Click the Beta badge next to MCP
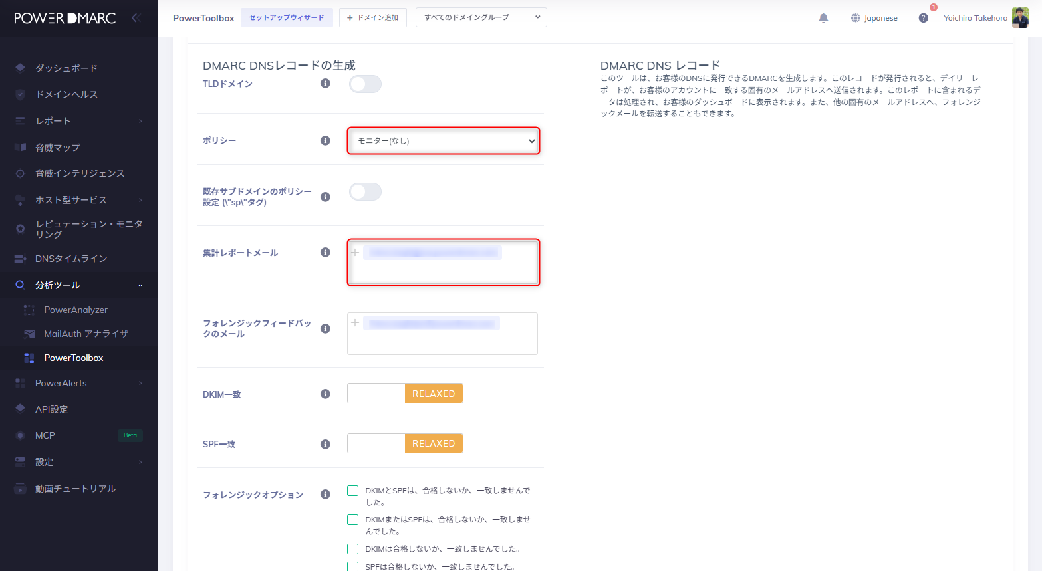 pos(130,435)
